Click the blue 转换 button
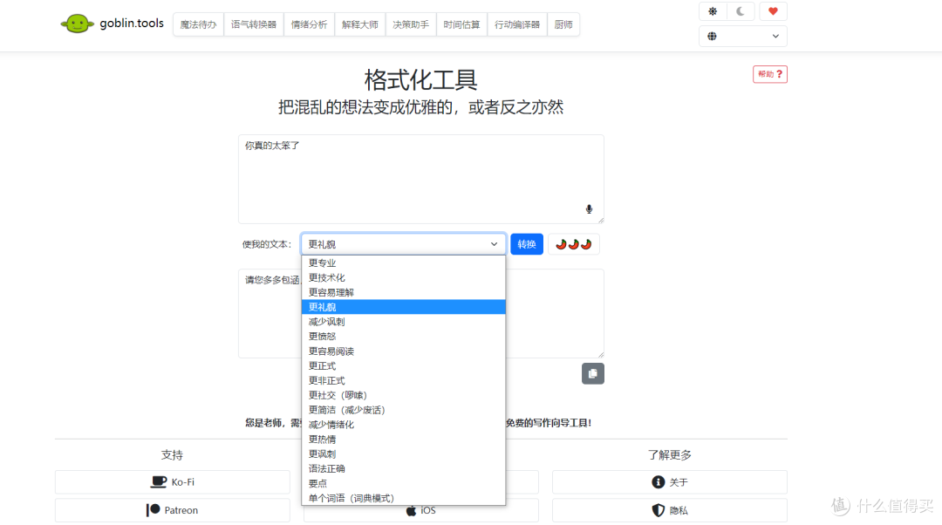 coord(527,244)
